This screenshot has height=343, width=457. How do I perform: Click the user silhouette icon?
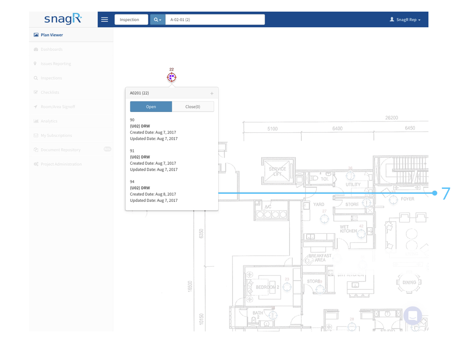pyautogui.click(x=392, y=19)
